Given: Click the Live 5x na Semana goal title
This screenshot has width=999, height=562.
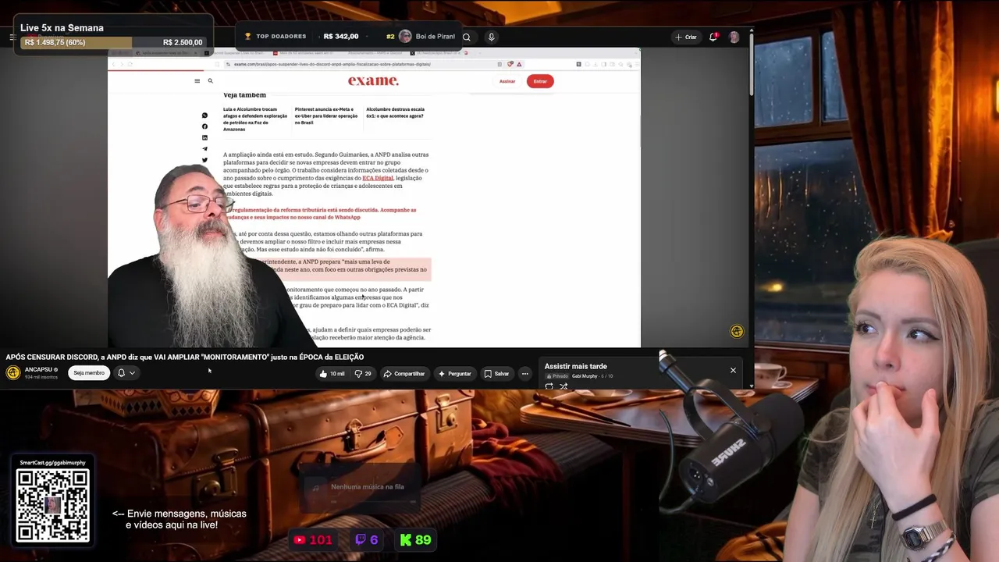Looking at the screenshot, I should click(x=62, y=28).
